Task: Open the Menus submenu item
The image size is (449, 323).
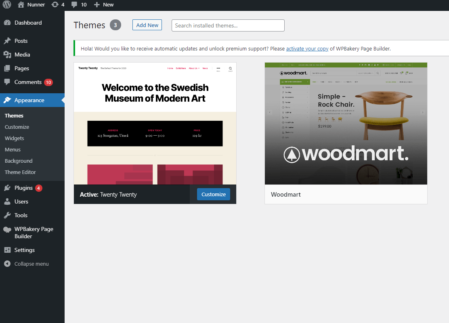Action: tap(13, 150)
